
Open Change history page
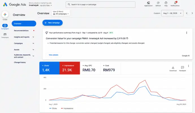20,62
